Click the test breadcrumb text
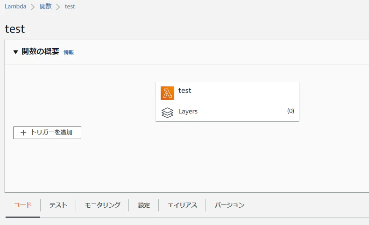Image resolution: width=369 pixels, height=225 pixels. (x=70, y=7)
